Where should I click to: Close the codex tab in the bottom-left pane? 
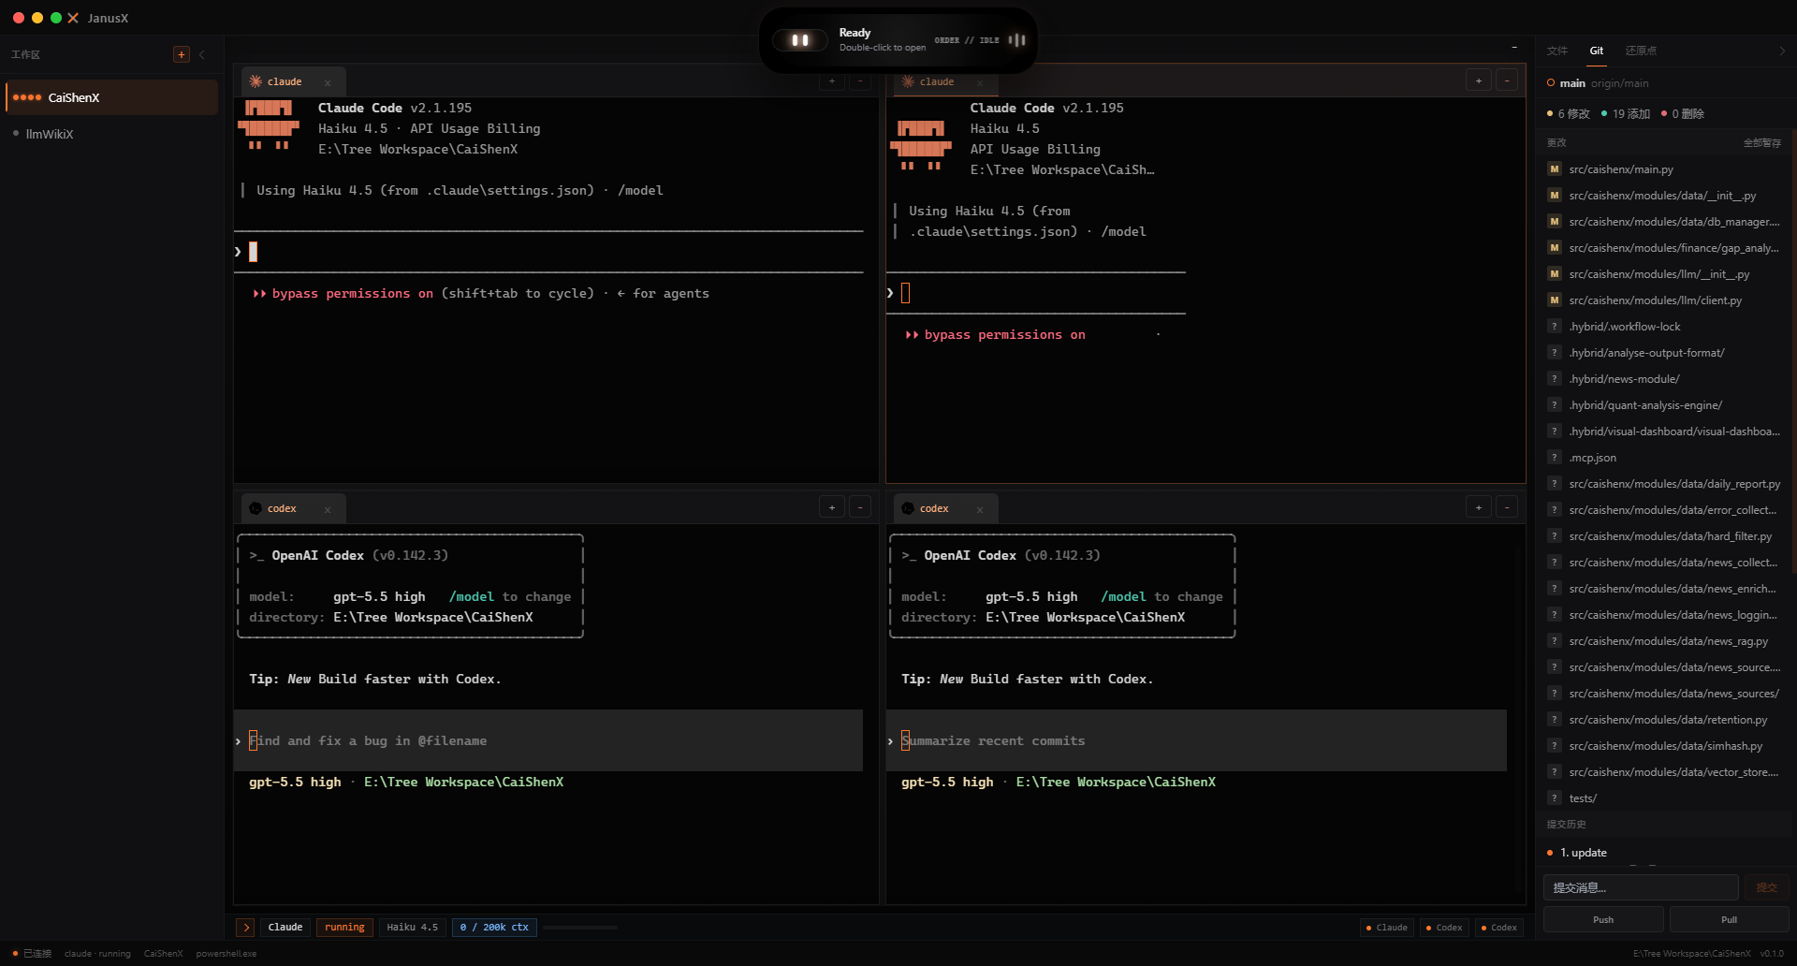tap(328, 509)
